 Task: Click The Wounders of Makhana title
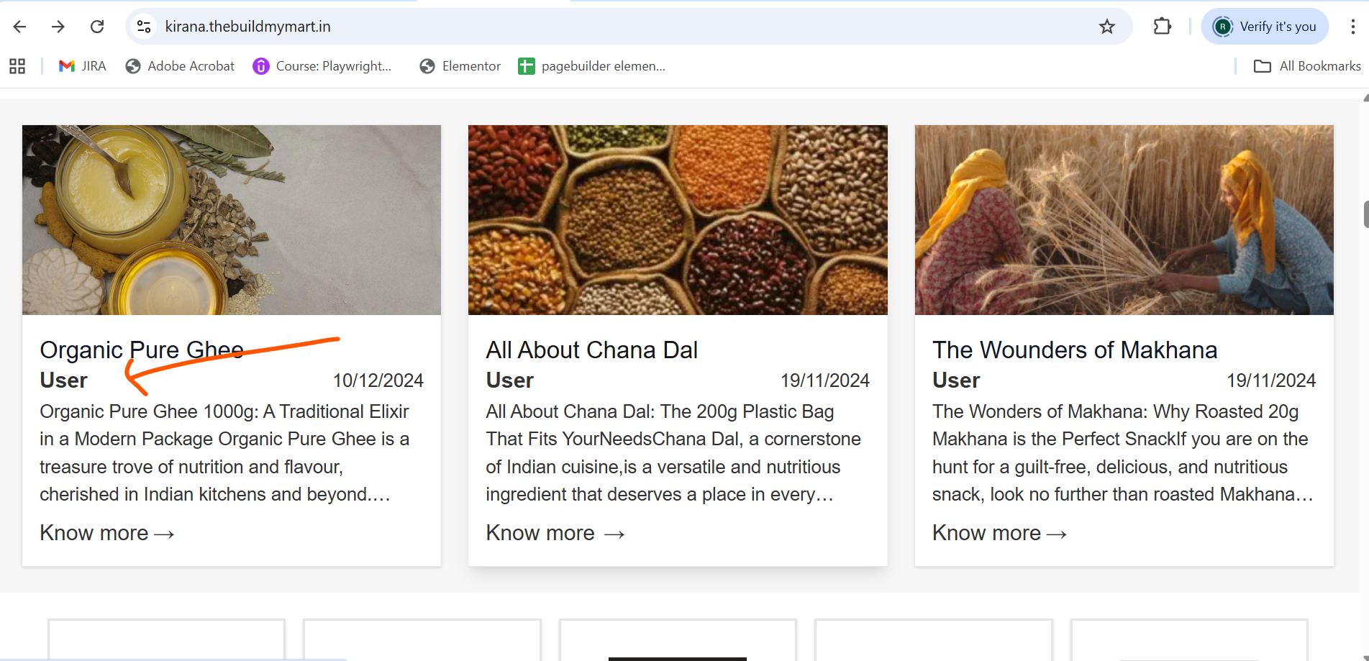(x=1075, y=350)
